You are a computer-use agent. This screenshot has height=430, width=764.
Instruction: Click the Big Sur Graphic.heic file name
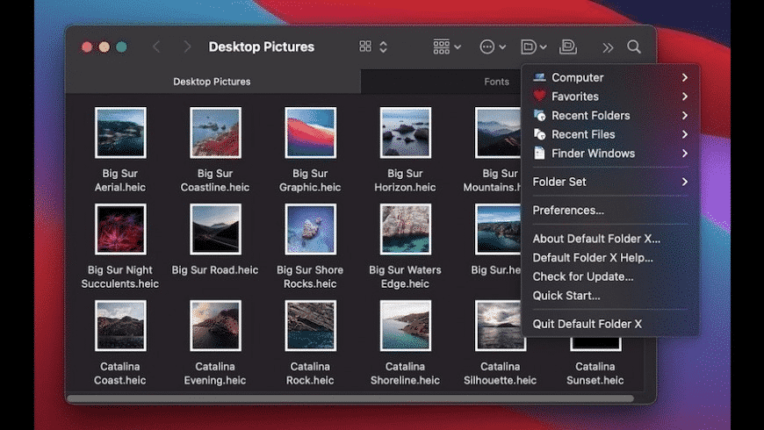click(x=310, y=180)
